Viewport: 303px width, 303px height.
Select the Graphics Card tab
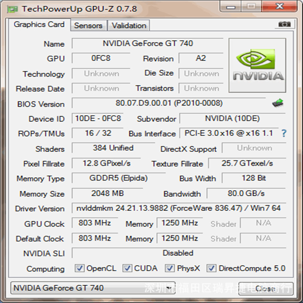click(39, 25)
